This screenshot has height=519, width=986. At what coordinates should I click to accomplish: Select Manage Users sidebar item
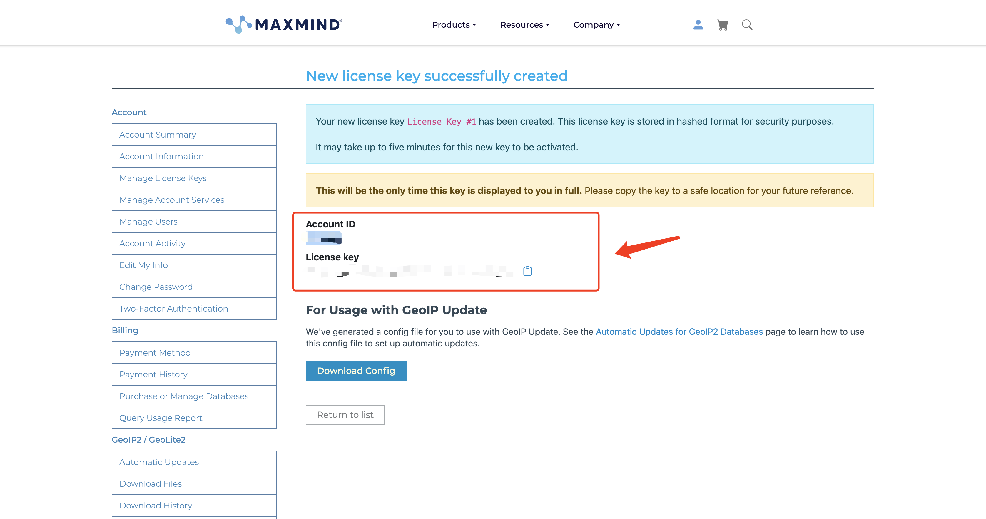pyautogui.click(x=194, y=222)
